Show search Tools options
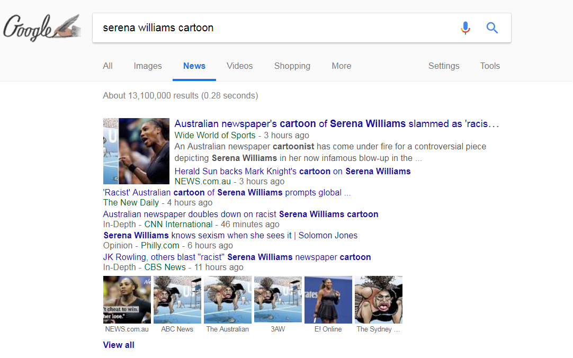Screen dimensions: 573x358 pos(489,66)
